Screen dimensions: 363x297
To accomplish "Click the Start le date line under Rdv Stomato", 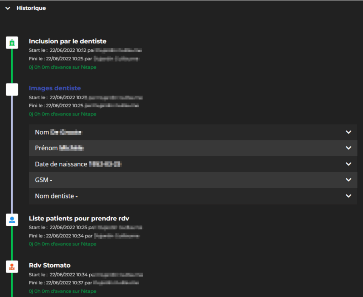I will [x=58, y=275].
